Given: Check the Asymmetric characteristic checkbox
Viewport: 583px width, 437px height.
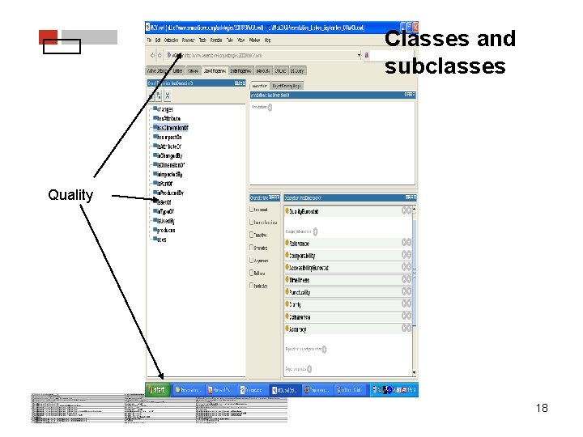Looking at the screenshot, I should coord(251,260).
